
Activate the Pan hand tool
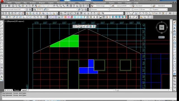[54, 6]
